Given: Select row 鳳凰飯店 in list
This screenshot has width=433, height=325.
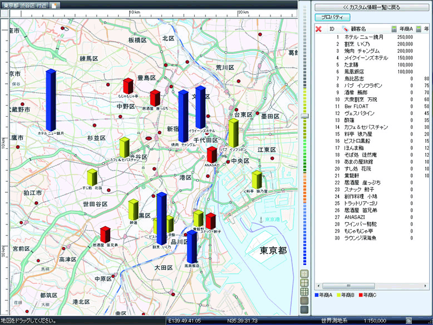Looking at the screenshot, I should pyautogui.click(x=372, y=72).
